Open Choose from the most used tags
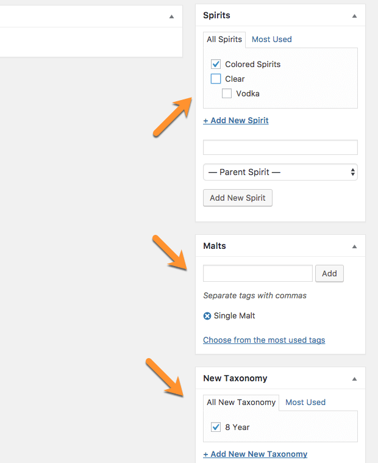378x463 pixels. 264,340
